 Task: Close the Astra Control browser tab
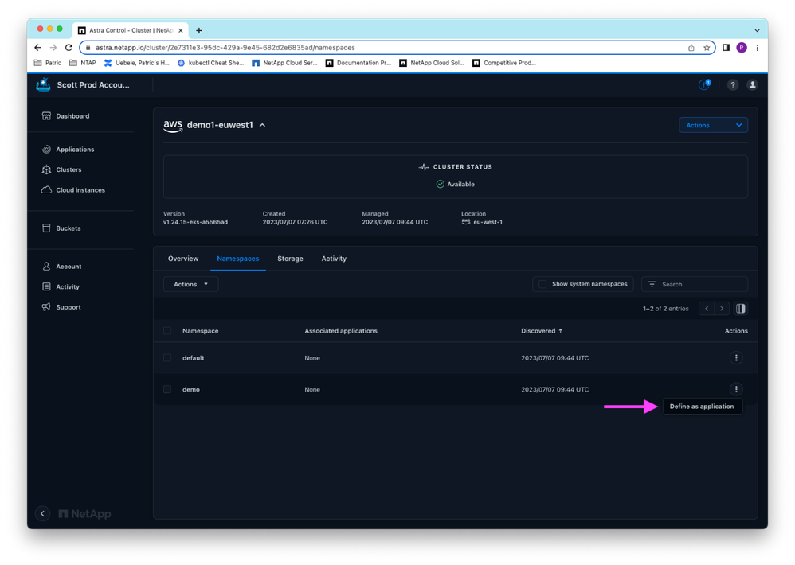point(181,30)
